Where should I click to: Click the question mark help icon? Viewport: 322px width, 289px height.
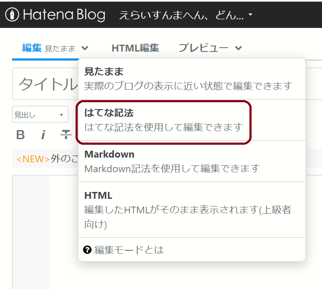coord(87,250)
